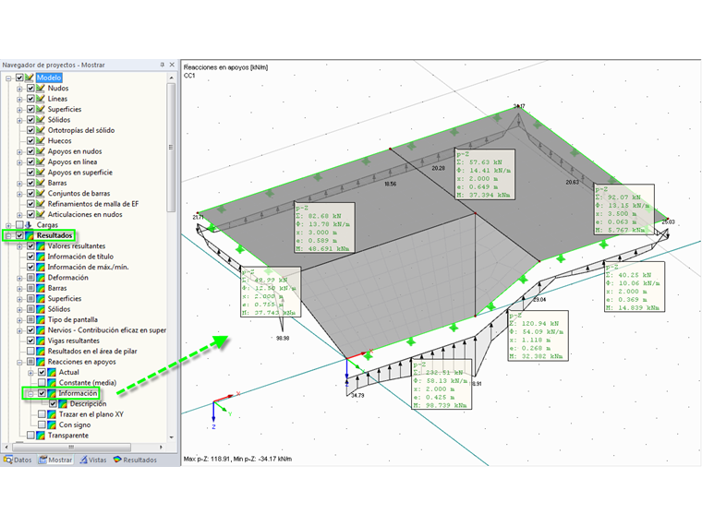Expand the Cargas node

8,225
